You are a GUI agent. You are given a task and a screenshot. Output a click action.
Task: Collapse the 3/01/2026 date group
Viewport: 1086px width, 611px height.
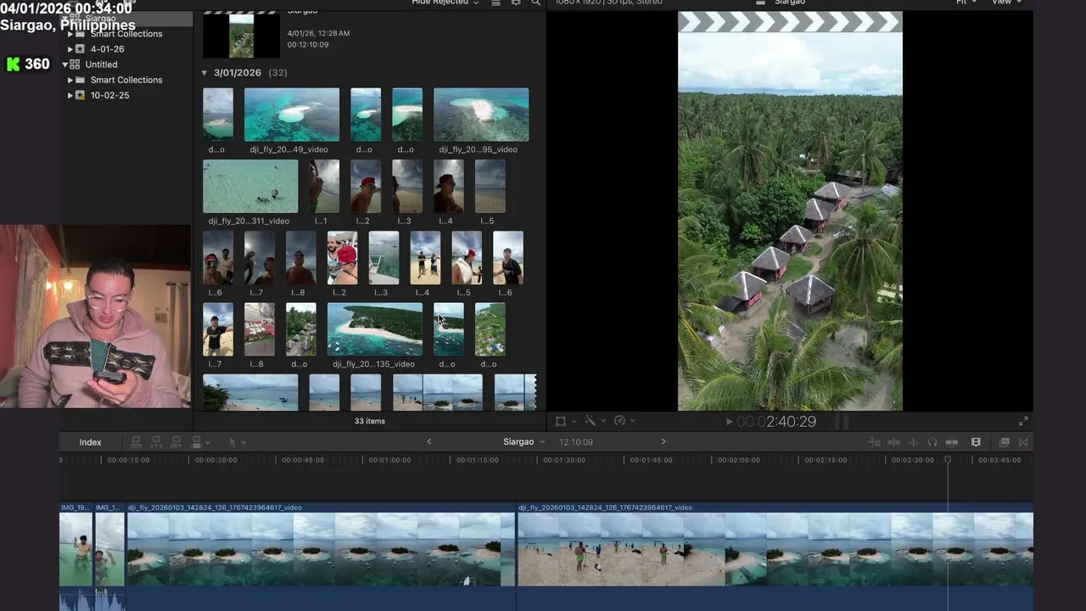pos(204,73)
